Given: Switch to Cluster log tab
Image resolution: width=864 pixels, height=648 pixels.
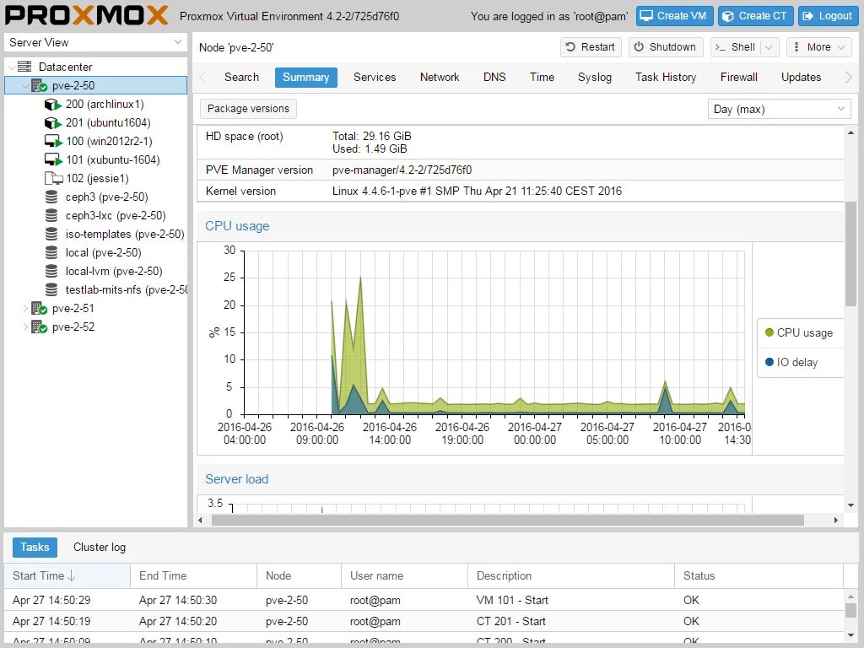Looking at the screenshot, I should 100,547.
